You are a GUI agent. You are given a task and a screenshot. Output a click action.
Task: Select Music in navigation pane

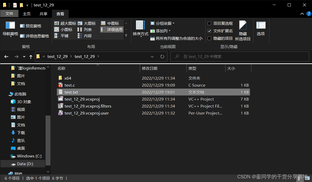[18, 140]
